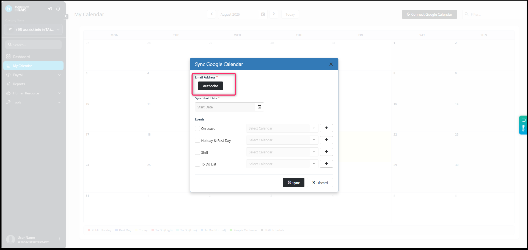Image resolution: width=528 pixels, height=250 pixels.
Task: Expand the Tools menu
Action: tap(34, 102)
